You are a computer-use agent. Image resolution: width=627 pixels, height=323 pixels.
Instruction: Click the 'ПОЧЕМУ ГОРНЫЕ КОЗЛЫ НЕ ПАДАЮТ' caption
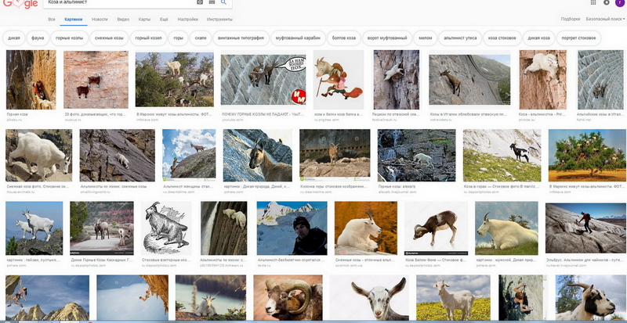tap(263, 114)
